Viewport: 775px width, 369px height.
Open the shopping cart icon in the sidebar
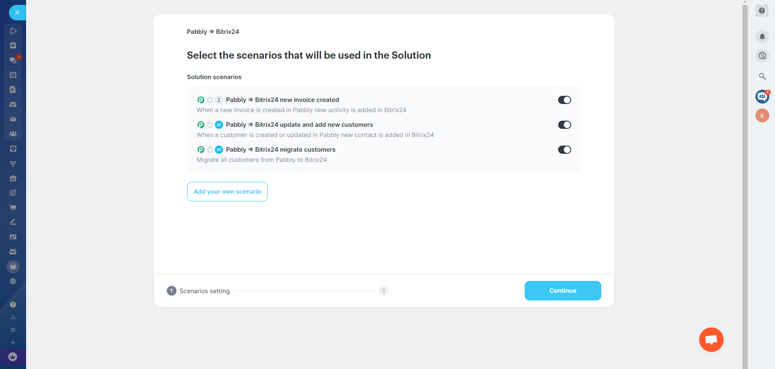click(13, 208)
